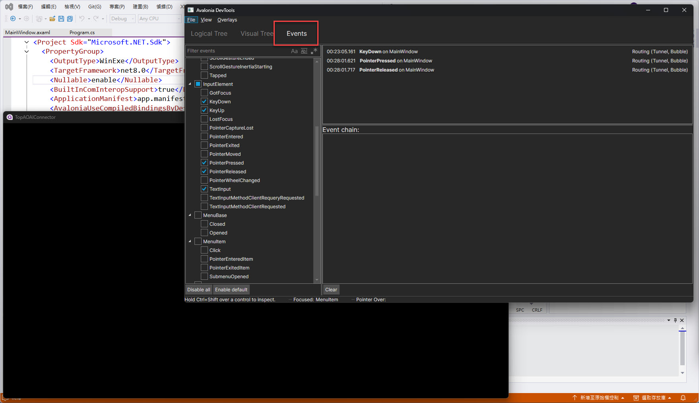Viewport: 699px width, 403px height.
Task: Click the output panel scrollbar thumb
Action: pos(682,348)
